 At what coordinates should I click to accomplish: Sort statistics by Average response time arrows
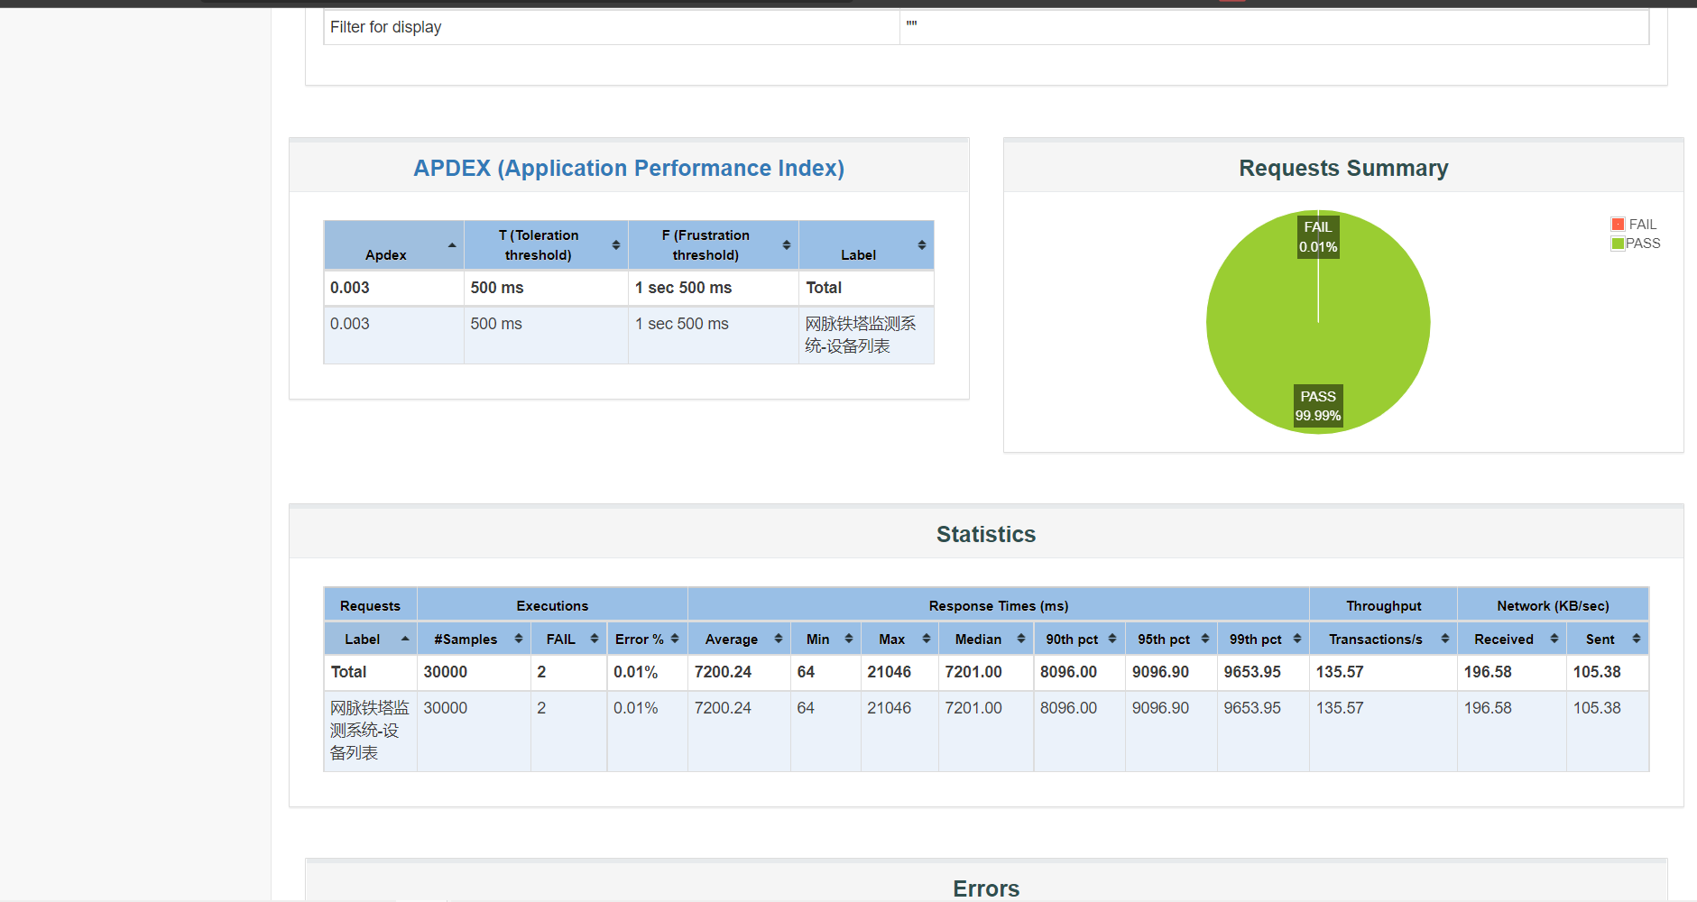[779, 639]
